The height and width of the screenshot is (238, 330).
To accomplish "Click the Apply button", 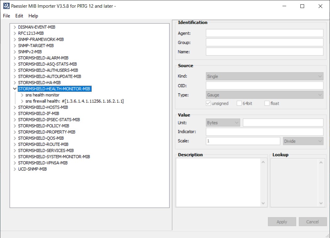I will pyautogui.click(x=282, y=222).
